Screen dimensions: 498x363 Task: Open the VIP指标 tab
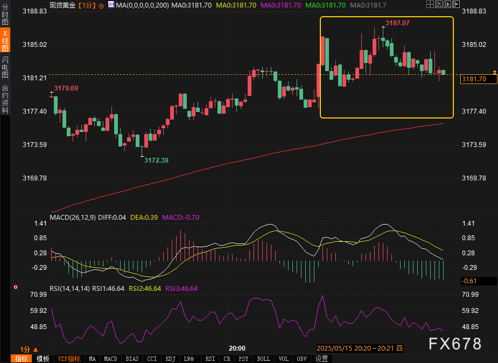(x=69, y=359)
